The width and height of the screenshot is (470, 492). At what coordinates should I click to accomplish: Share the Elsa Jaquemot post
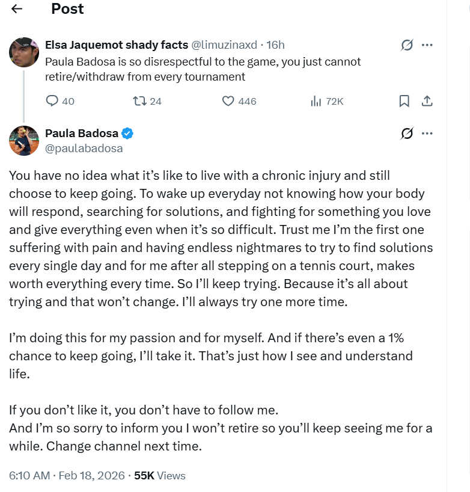point(427,101)
